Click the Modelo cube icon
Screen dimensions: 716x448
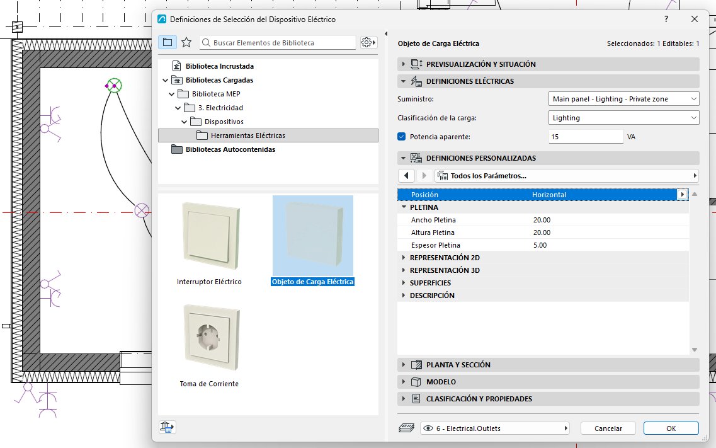click(x=416, y=382)
